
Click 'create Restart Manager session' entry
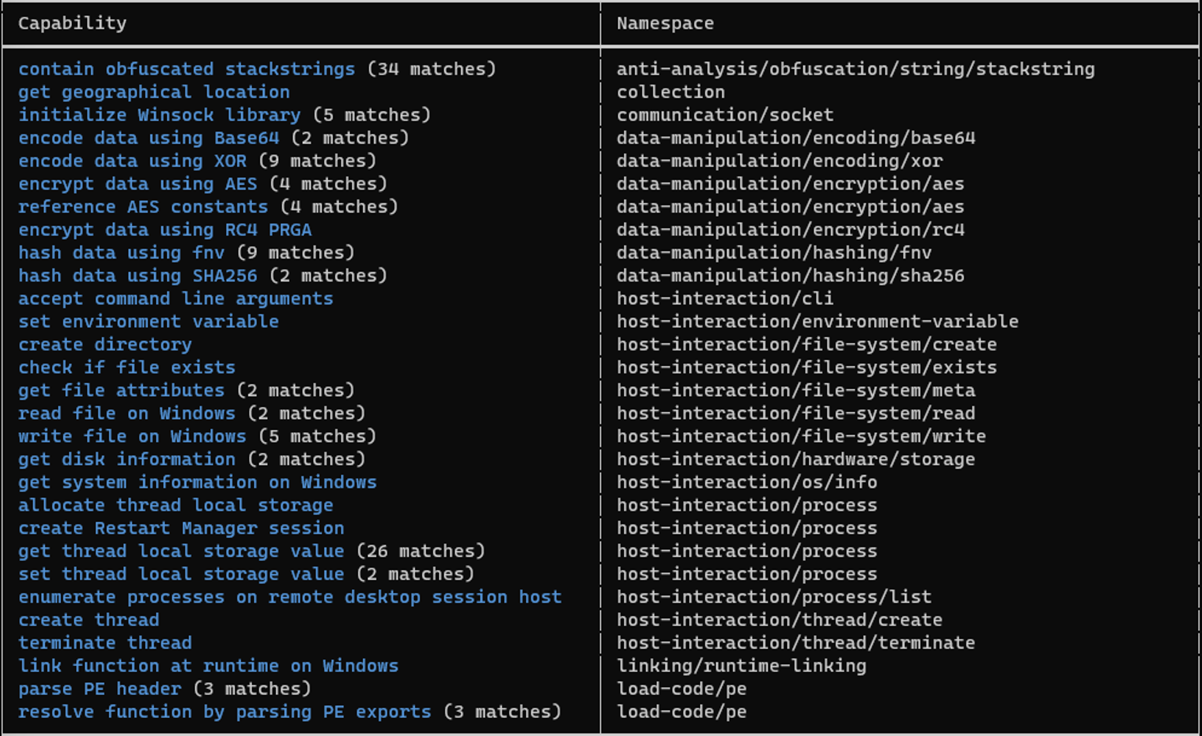[181, 528]
